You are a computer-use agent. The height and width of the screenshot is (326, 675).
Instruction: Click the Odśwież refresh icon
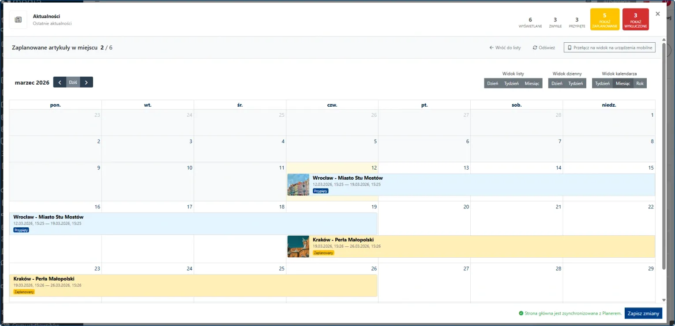(535, 48)
